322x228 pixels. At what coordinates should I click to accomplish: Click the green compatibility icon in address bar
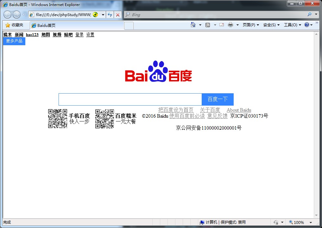(x=95, y=15)
